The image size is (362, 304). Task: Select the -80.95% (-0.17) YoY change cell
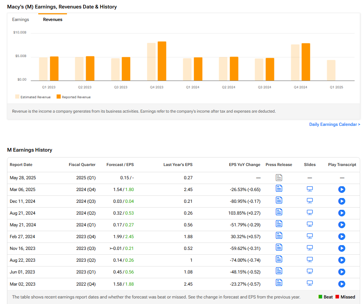tap(245, 201)
